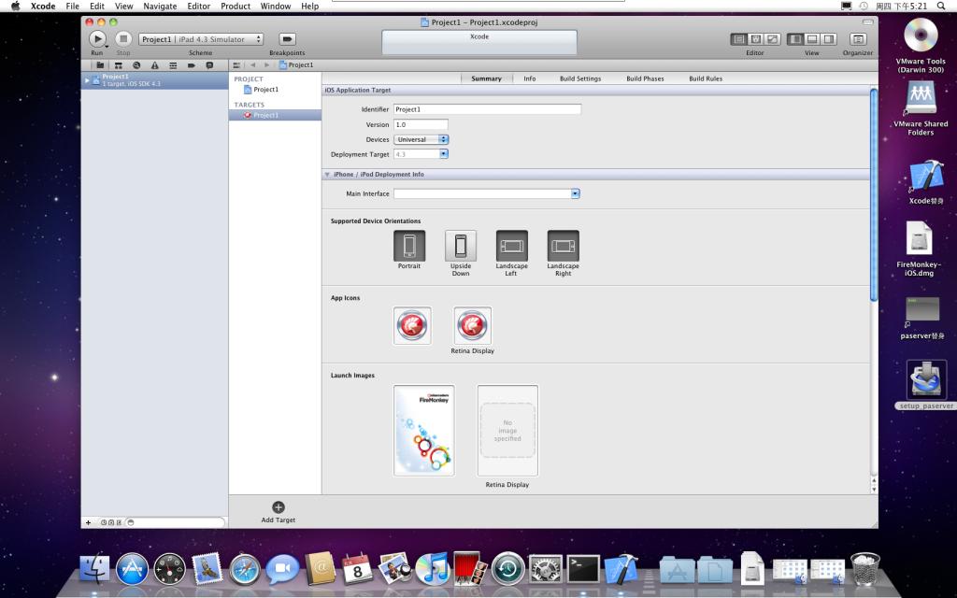The width and height of the screenshot is (957, 598).
Task: Click the add button below the navigator
Action: click(89, 522)
